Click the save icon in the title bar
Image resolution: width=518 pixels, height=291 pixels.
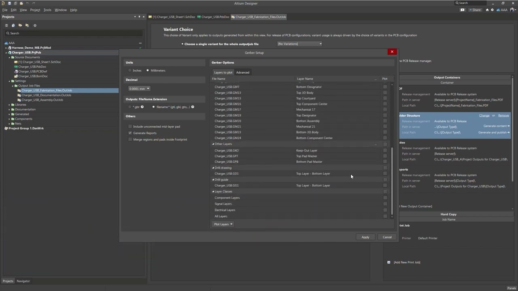coord(9,3)
